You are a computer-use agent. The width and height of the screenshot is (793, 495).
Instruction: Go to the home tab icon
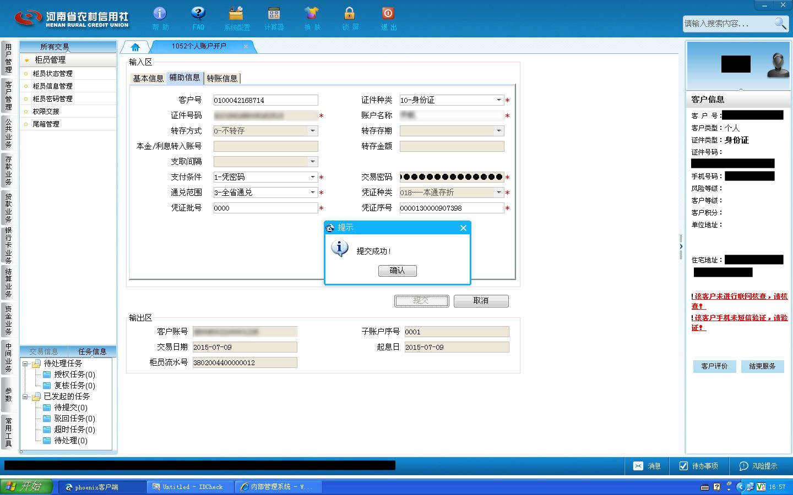pyautogui.click(x=135, y=47)
